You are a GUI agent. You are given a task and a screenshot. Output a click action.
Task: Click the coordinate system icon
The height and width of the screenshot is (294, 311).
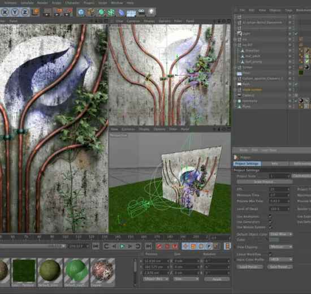coord(36,12)
